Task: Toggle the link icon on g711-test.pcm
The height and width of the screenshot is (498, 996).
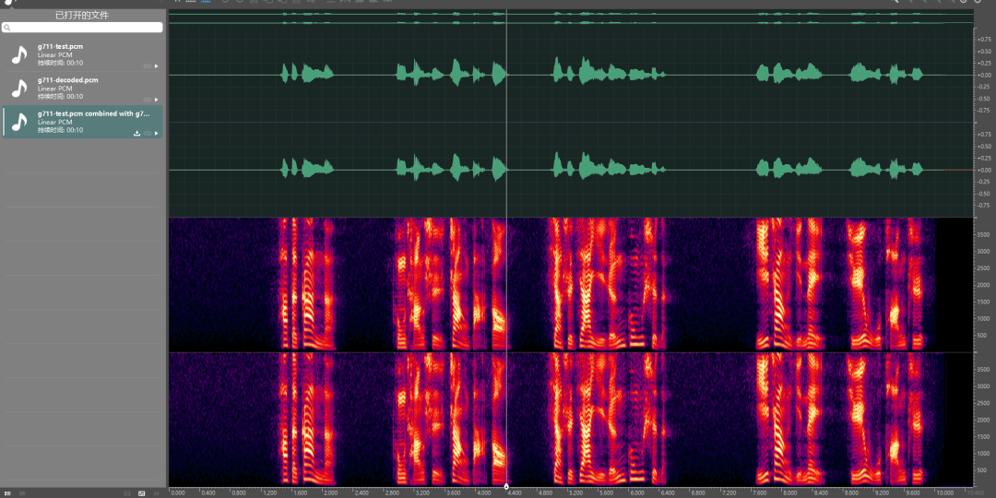Action: click(x=148, y=66)
